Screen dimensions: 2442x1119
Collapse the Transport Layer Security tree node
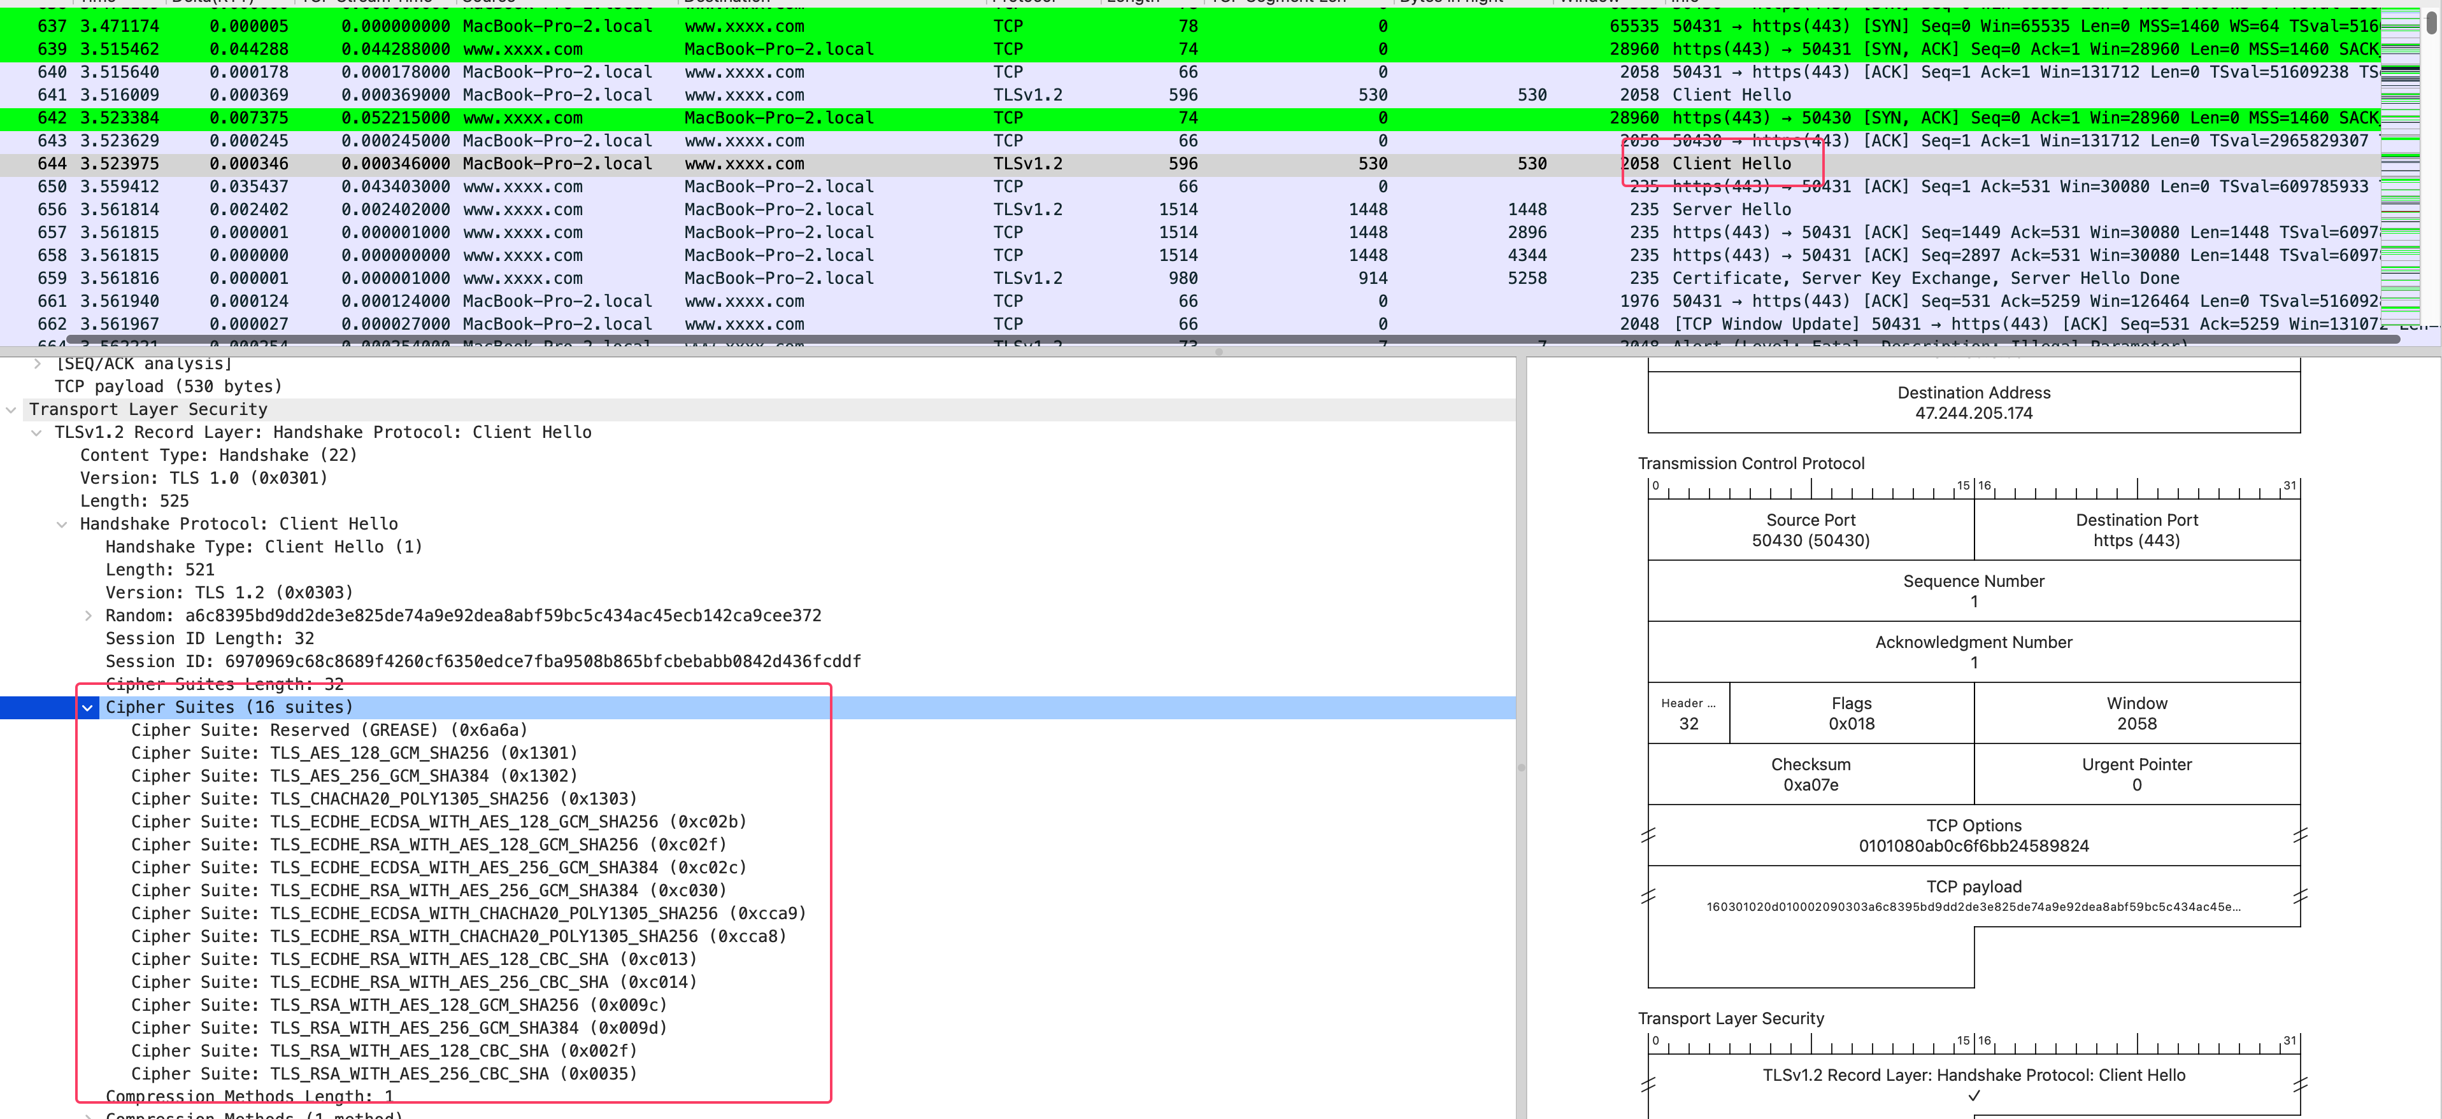click(x=11, y=409)
